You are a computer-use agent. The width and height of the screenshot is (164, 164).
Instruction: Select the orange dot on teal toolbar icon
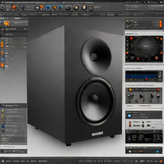pyautogui.click(x=55, y=7)
